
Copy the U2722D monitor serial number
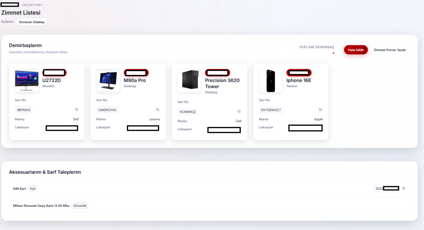point(76,110)
